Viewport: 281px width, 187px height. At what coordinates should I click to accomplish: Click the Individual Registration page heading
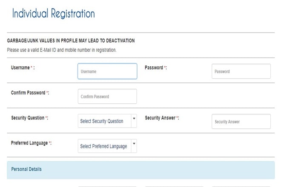pos(53,14)
